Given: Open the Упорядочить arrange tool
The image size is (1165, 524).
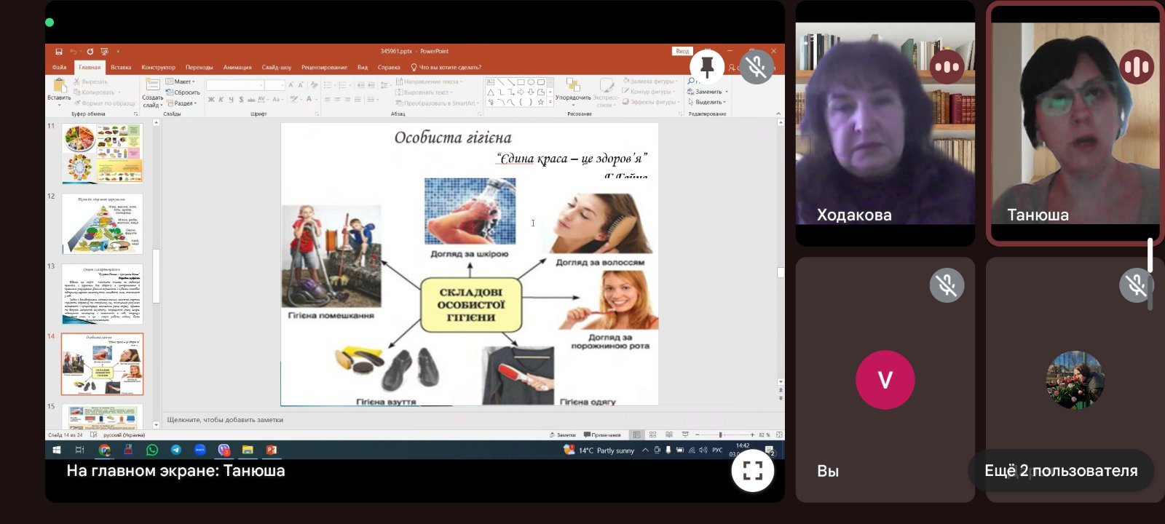Looking at the screenshot, I should [573, 89].
